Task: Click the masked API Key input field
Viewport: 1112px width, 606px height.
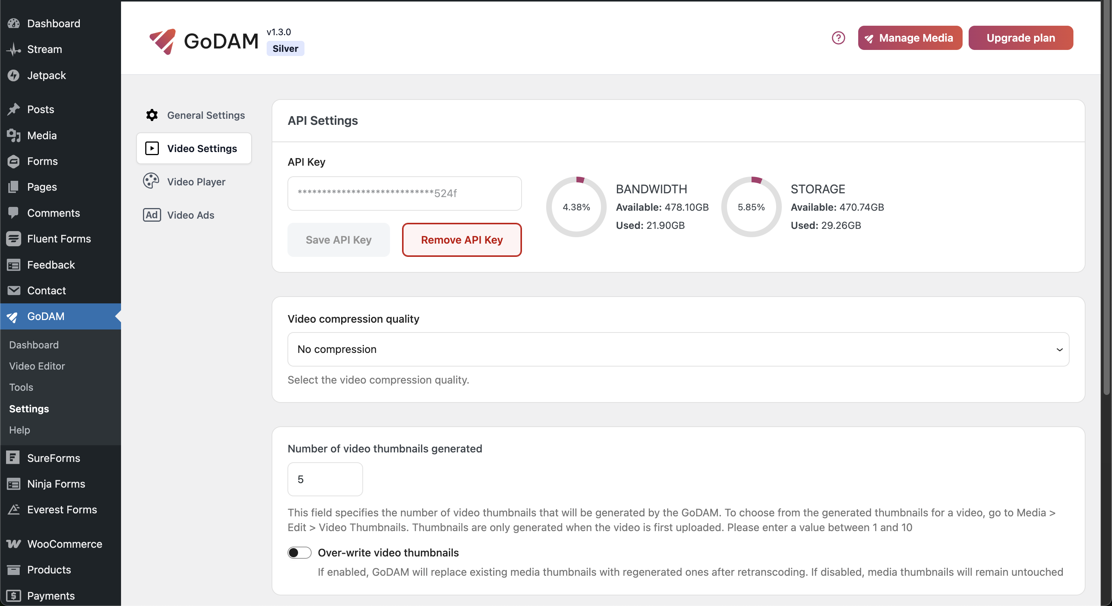Action: tap(404, 193)
